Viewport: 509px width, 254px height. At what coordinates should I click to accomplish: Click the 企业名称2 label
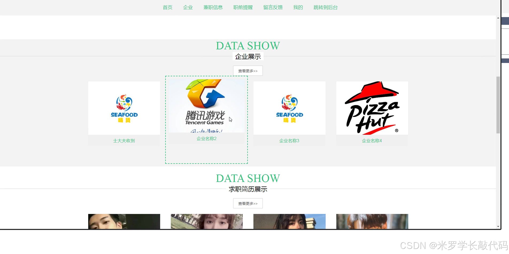[207, 138]
